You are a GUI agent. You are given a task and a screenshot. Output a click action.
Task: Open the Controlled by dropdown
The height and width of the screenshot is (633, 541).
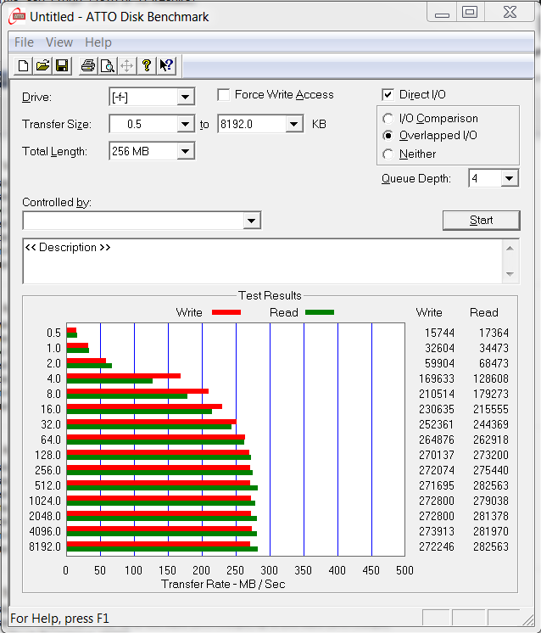click(252, 221)
